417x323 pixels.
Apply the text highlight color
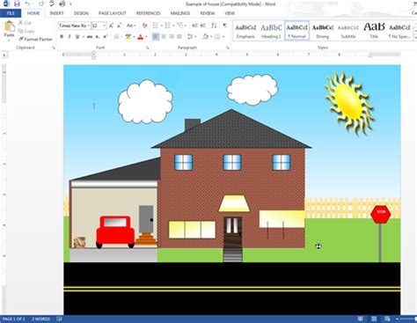coord(128,37)
